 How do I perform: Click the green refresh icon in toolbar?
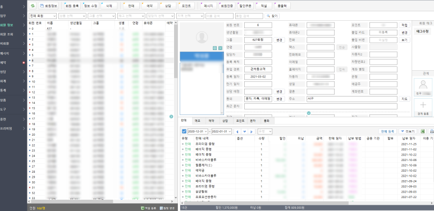[33, 6]
